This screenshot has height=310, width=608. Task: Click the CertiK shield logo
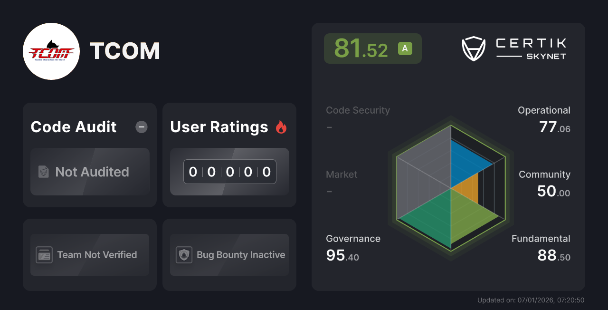click(474, 48)
